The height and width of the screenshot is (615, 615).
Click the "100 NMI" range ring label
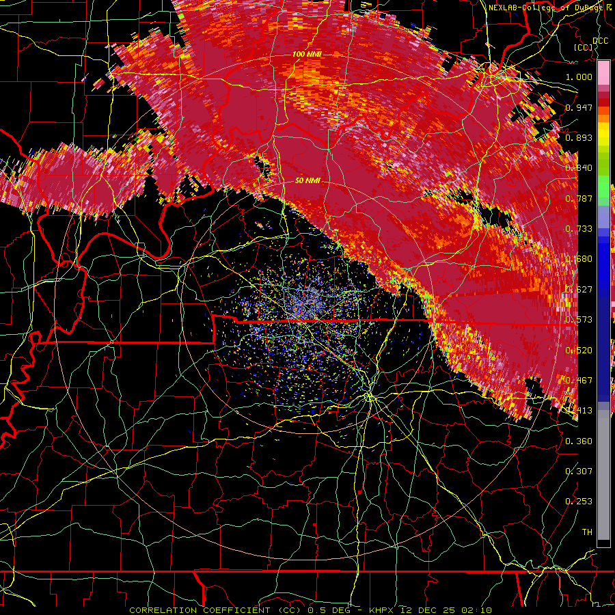pyautogui.click(x=307, y=54)
